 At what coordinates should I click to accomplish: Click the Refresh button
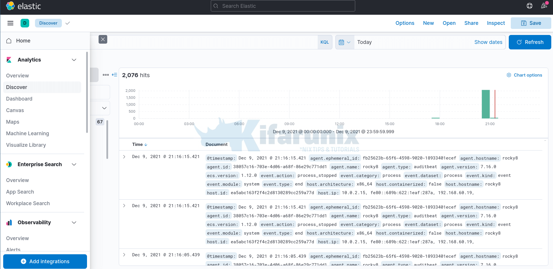[530, 42]
